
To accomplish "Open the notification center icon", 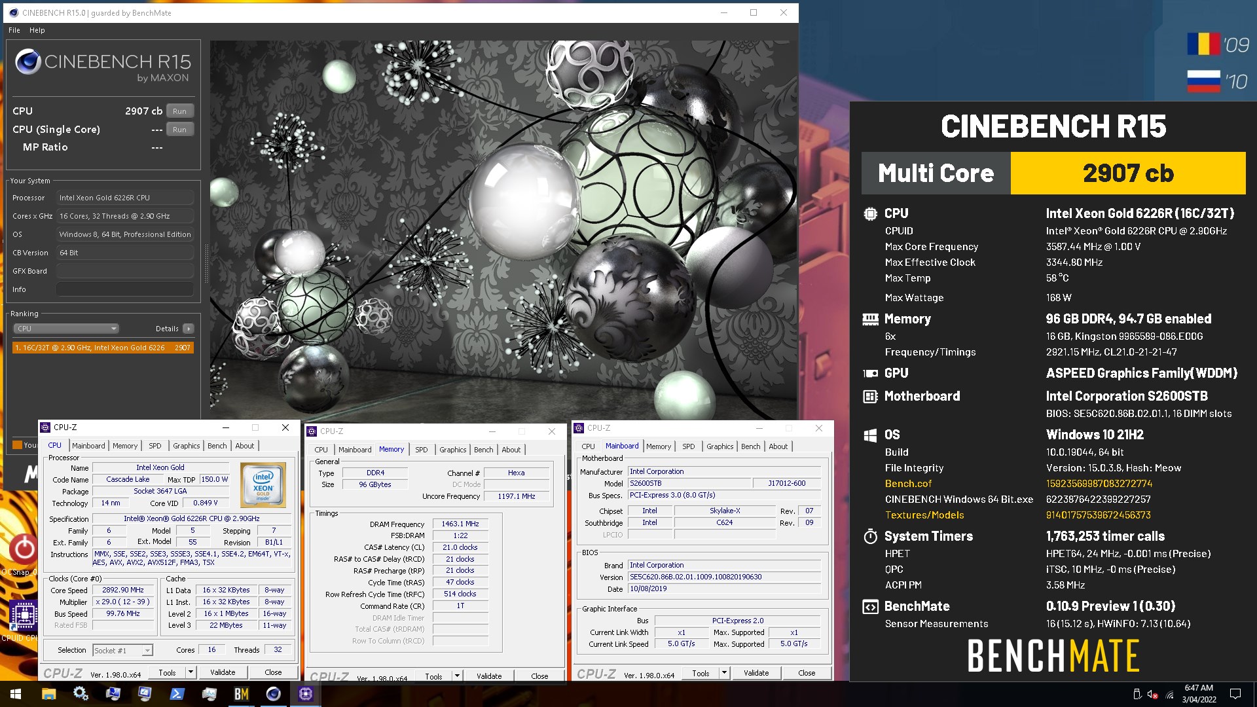I will click(x=1235, y=694).
